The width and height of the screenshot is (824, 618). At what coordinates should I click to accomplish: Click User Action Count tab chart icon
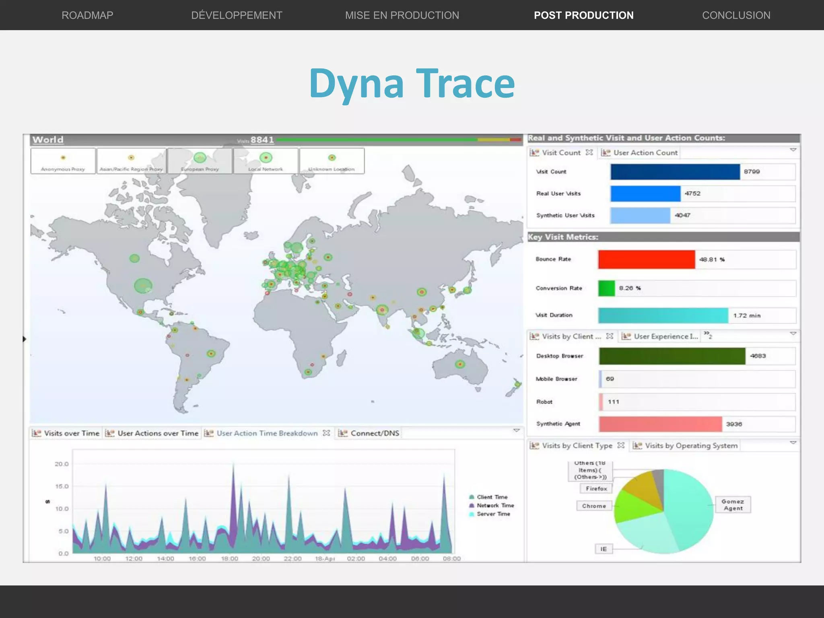tap(606, 152)
